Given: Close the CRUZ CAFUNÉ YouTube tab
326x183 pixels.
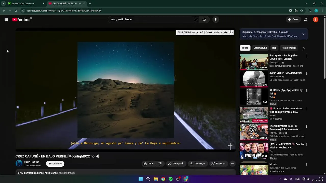Looking at the screenshot, I should coord(84,4).
